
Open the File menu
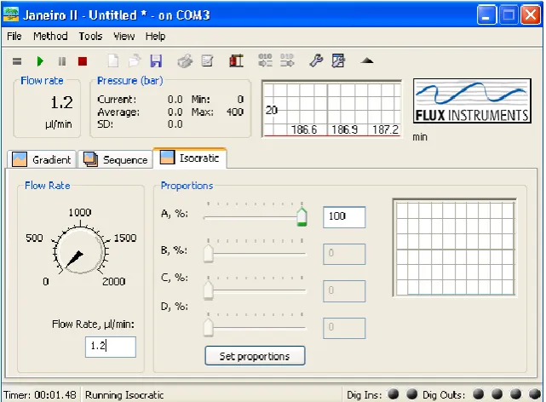pyautogui.click(x=14, y=37)
